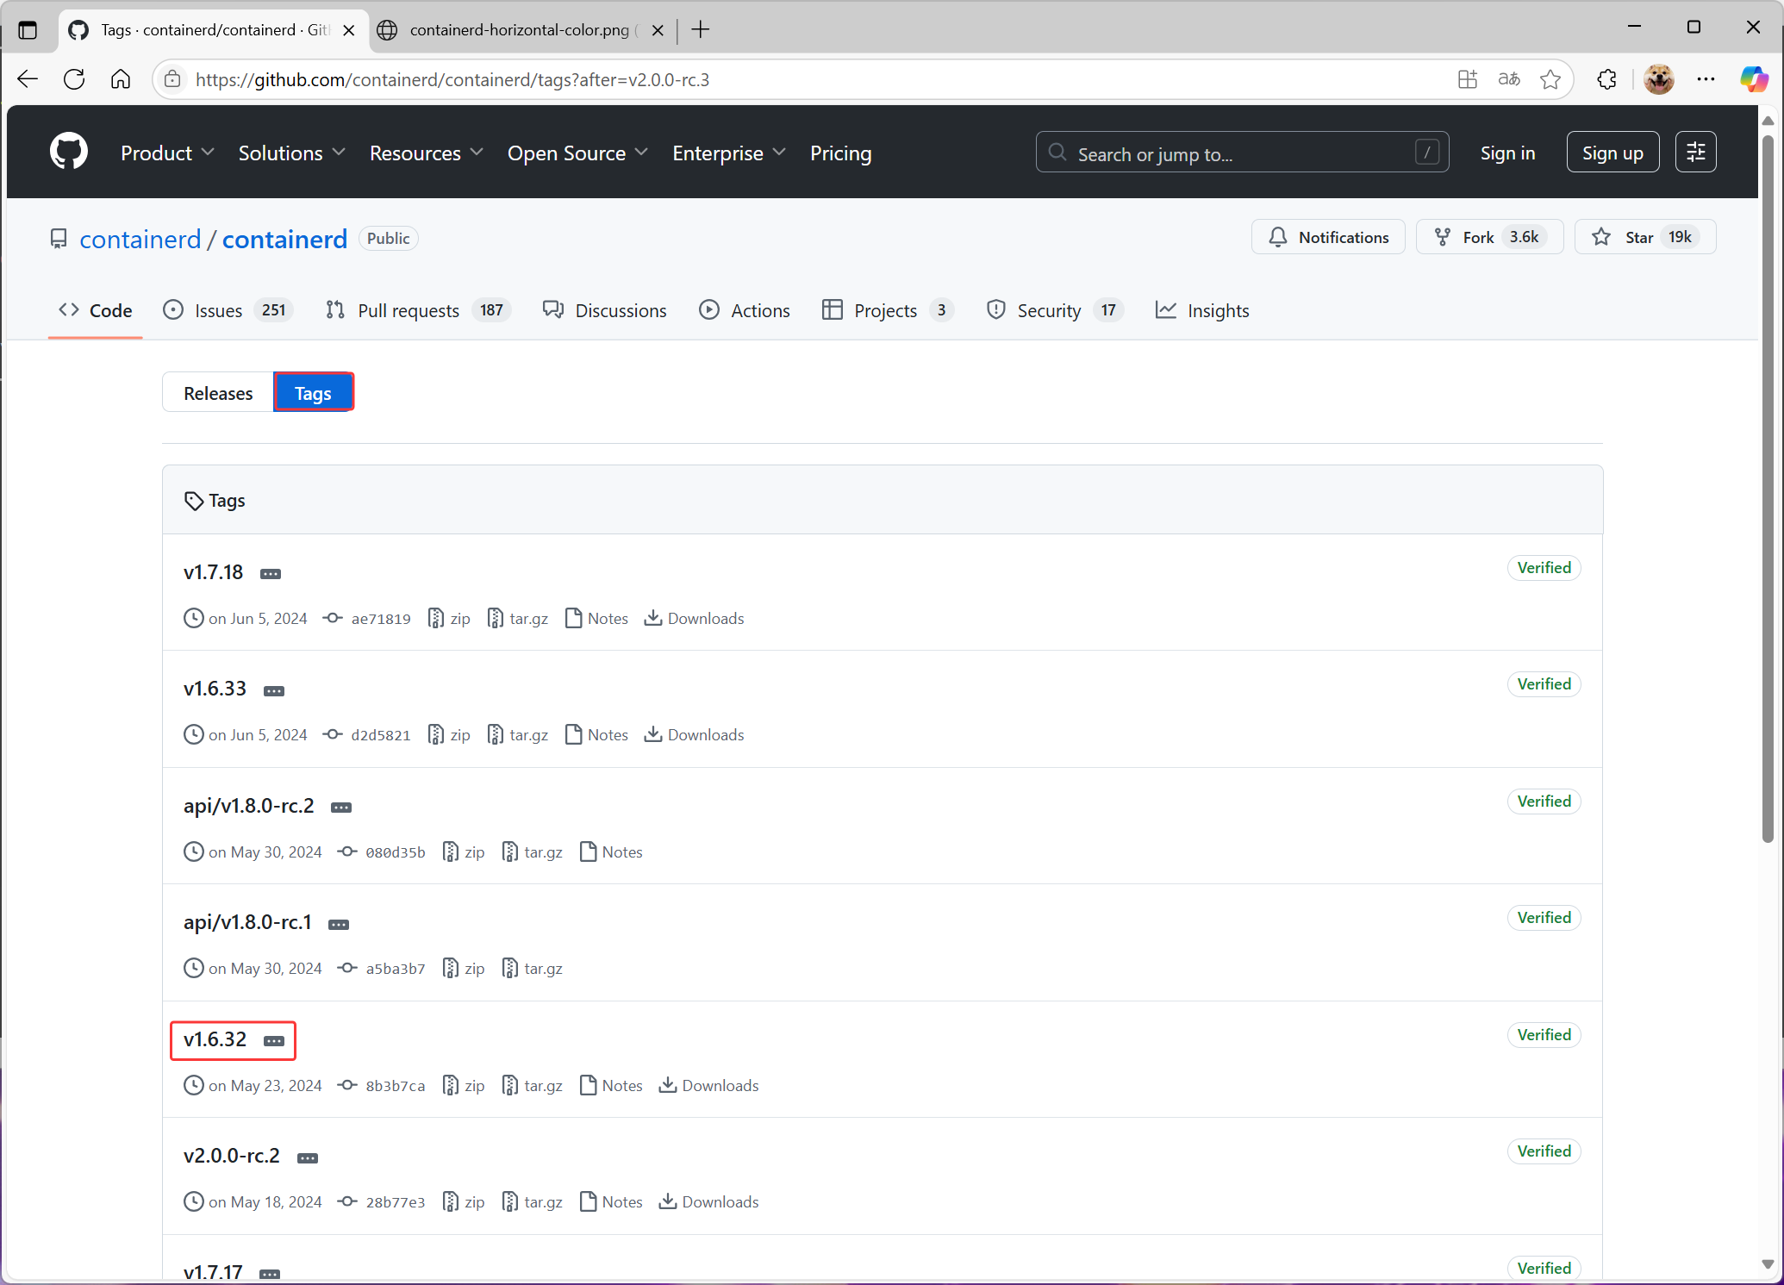Click the Search or jump to field
Image resolution: width=1784 pixels, height=1285 pixels.
point(1242,153)
